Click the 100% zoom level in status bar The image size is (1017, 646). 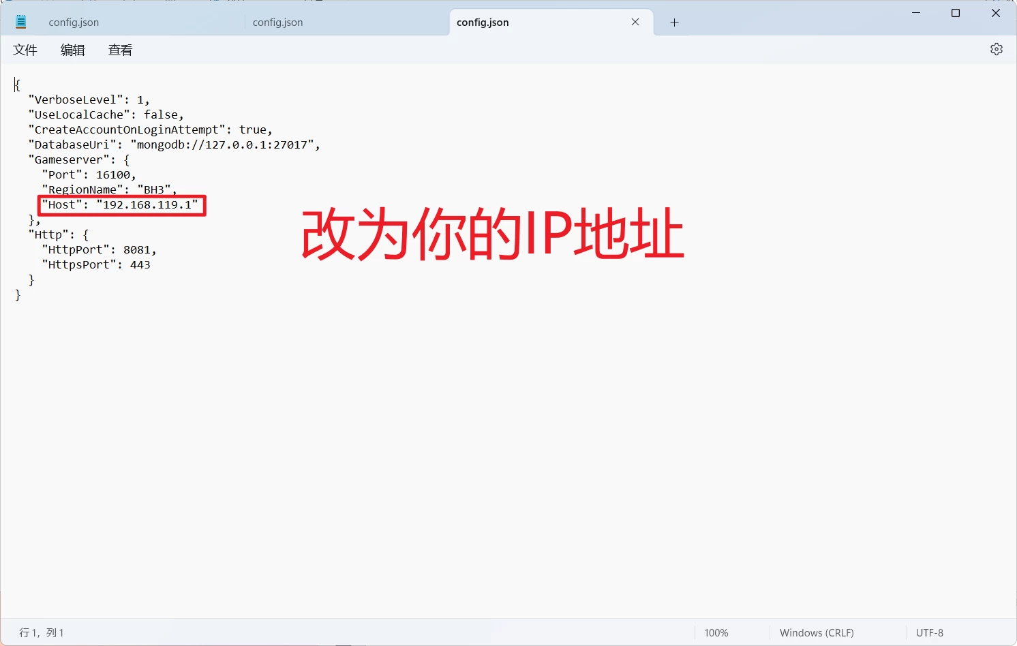(x=716, y=633)
